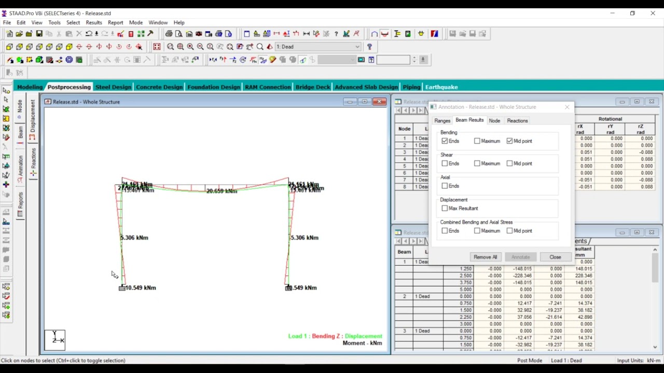Click the load help question pin icon
The image size is (664, 373).
pyautogui.click(x=369, y=47)
